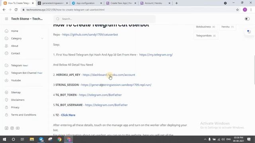
Task: Open the Disclaimers sidebar item
Action: click(18, 100)
